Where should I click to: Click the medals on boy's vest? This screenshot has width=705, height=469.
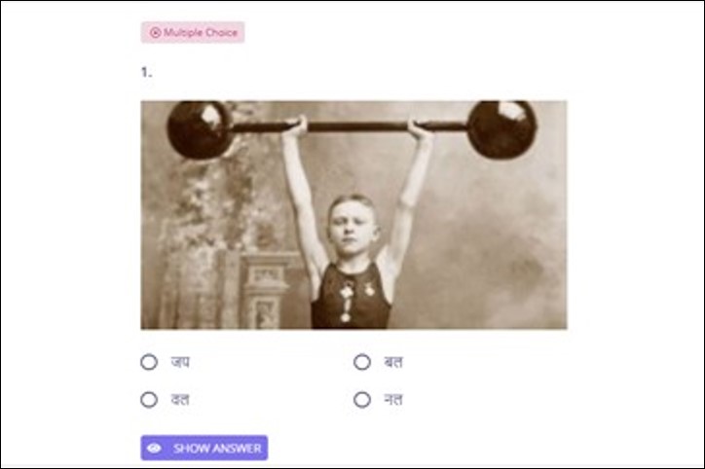(x=352, y=299)
